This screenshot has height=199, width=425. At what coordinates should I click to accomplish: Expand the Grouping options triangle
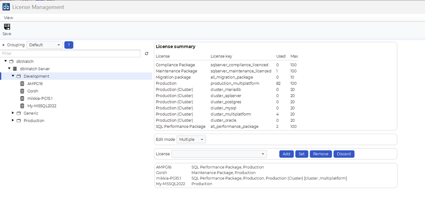point(4,45)
